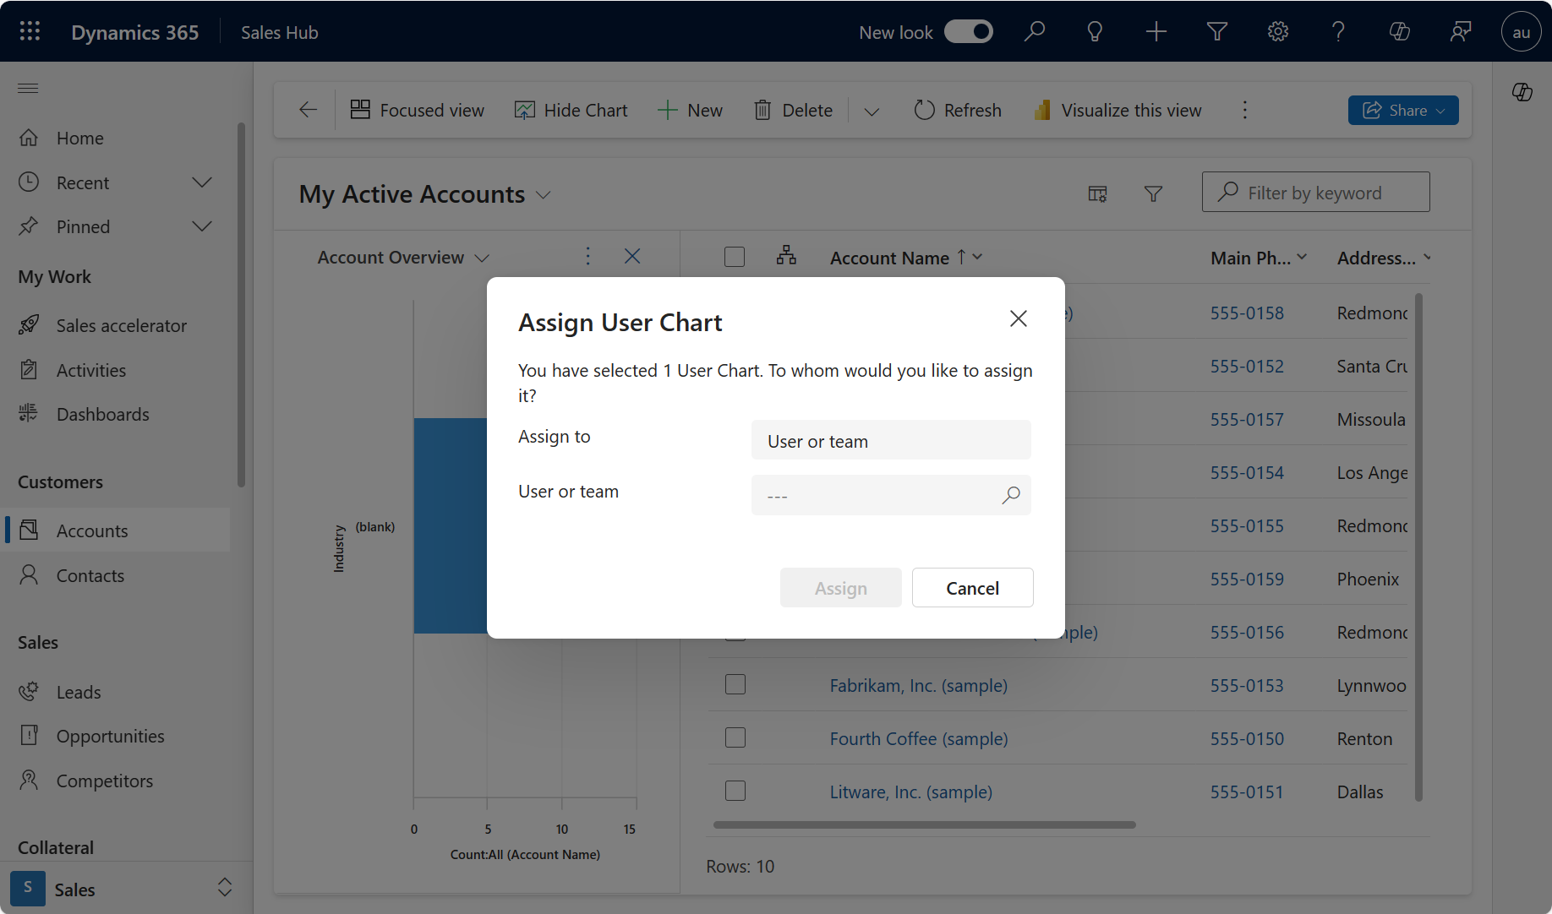Toggle the New look switch

pos(969,31)
